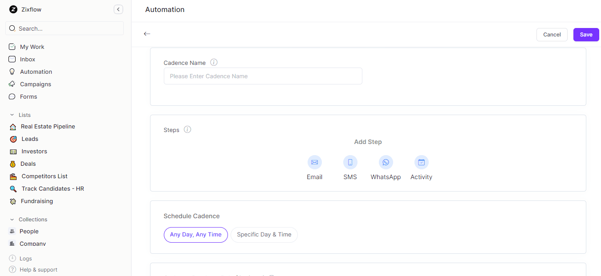Open the Forms section
Screen dimensions: 601x276
point(28,96)
